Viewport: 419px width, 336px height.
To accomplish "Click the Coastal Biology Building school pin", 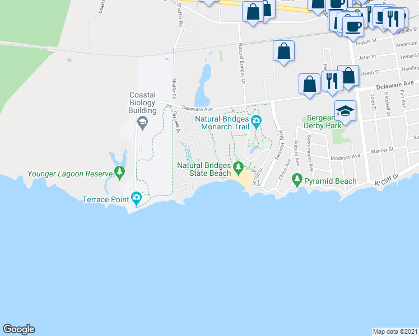I will pyautogui.click(x=142, y=123).
